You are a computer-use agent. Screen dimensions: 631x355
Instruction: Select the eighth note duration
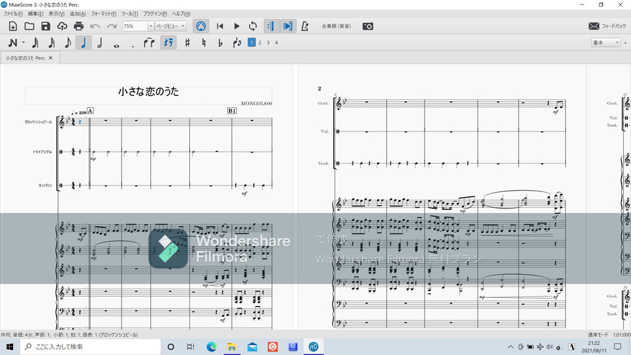68,43
